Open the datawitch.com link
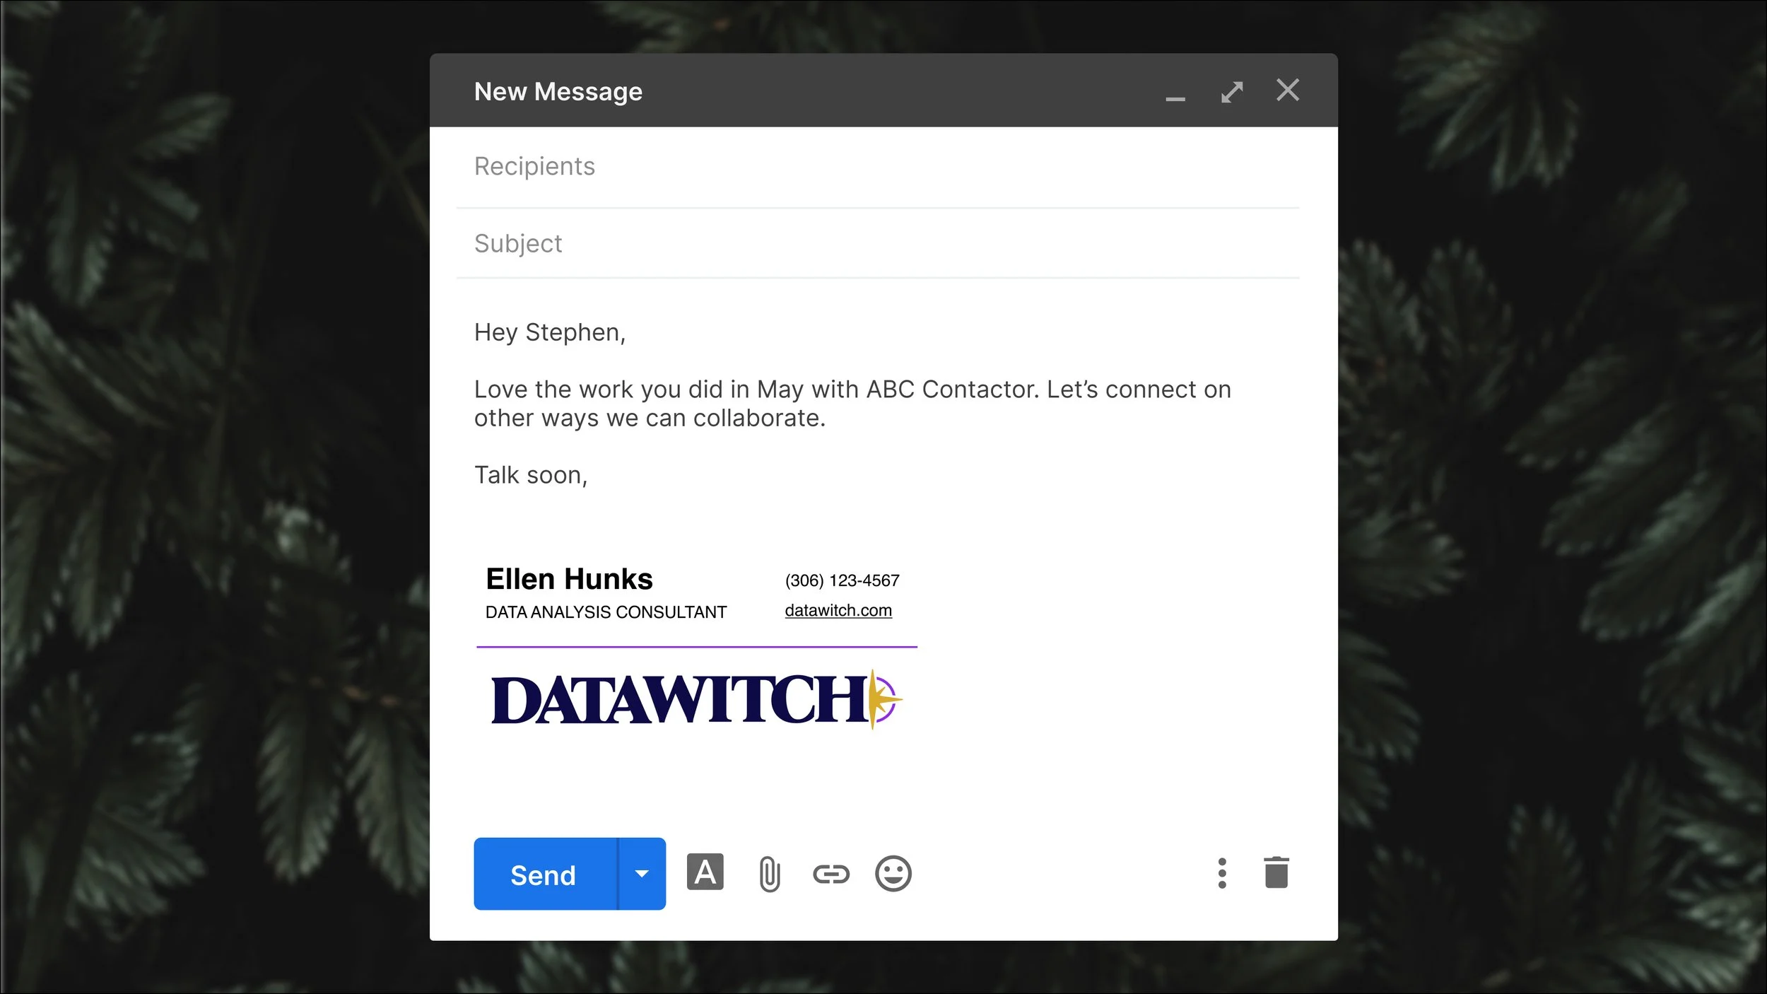 [x=838, y=610]
